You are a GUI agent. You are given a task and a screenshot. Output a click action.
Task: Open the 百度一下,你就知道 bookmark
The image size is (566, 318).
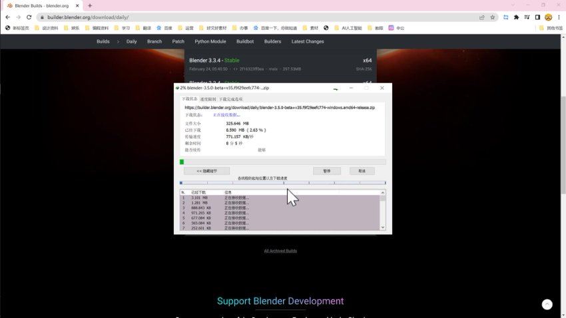(276, 28)
